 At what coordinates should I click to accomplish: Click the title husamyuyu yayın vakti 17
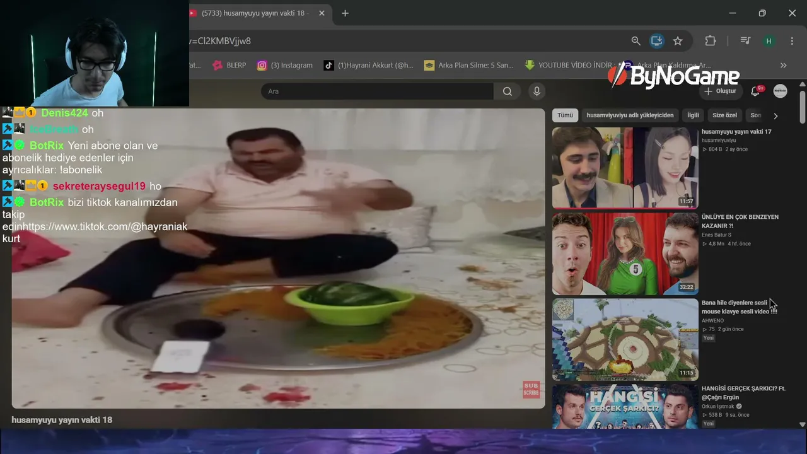click(736, 132)
